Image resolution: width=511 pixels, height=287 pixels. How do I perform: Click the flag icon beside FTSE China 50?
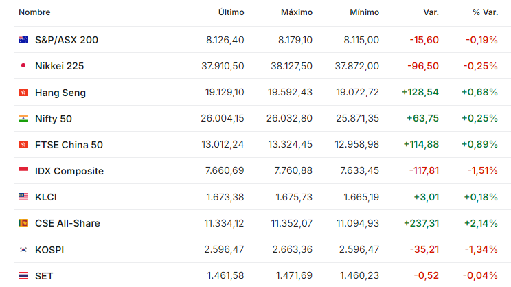point(23,145)
